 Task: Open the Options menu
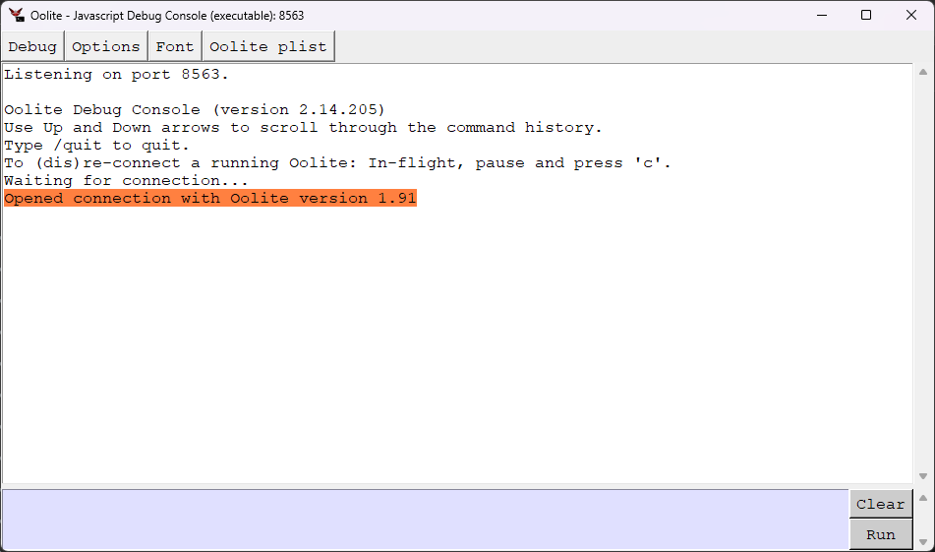tap(105, 46)
